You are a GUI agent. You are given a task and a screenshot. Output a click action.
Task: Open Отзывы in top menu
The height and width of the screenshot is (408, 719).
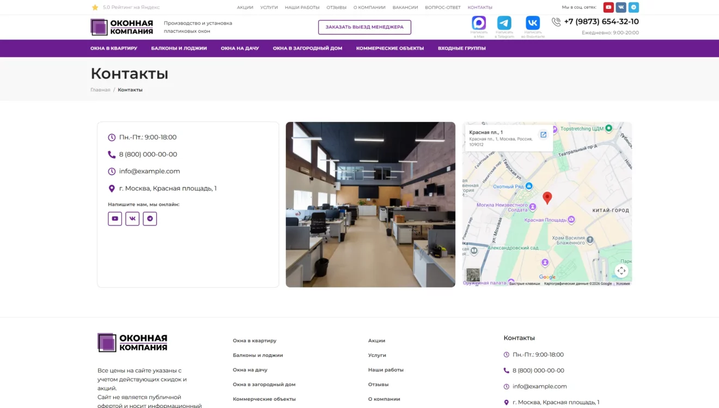pyautogui.click(x=337, y=8)
